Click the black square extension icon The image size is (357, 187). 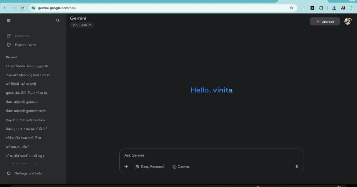(x=312, y=8)
